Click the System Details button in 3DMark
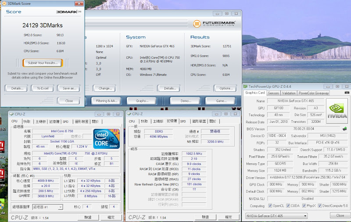The width and height of the screenshot is (351, 222). pyautogui.click(x=170, y=88)
